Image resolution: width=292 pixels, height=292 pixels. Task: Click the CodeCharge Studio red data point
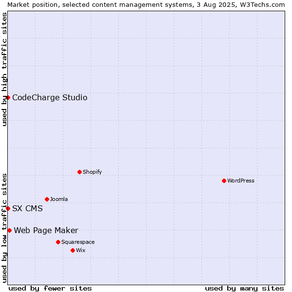click(x=8, y=98)
